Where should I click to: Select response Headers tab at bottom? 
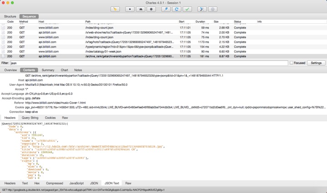(x=10, y=183)
